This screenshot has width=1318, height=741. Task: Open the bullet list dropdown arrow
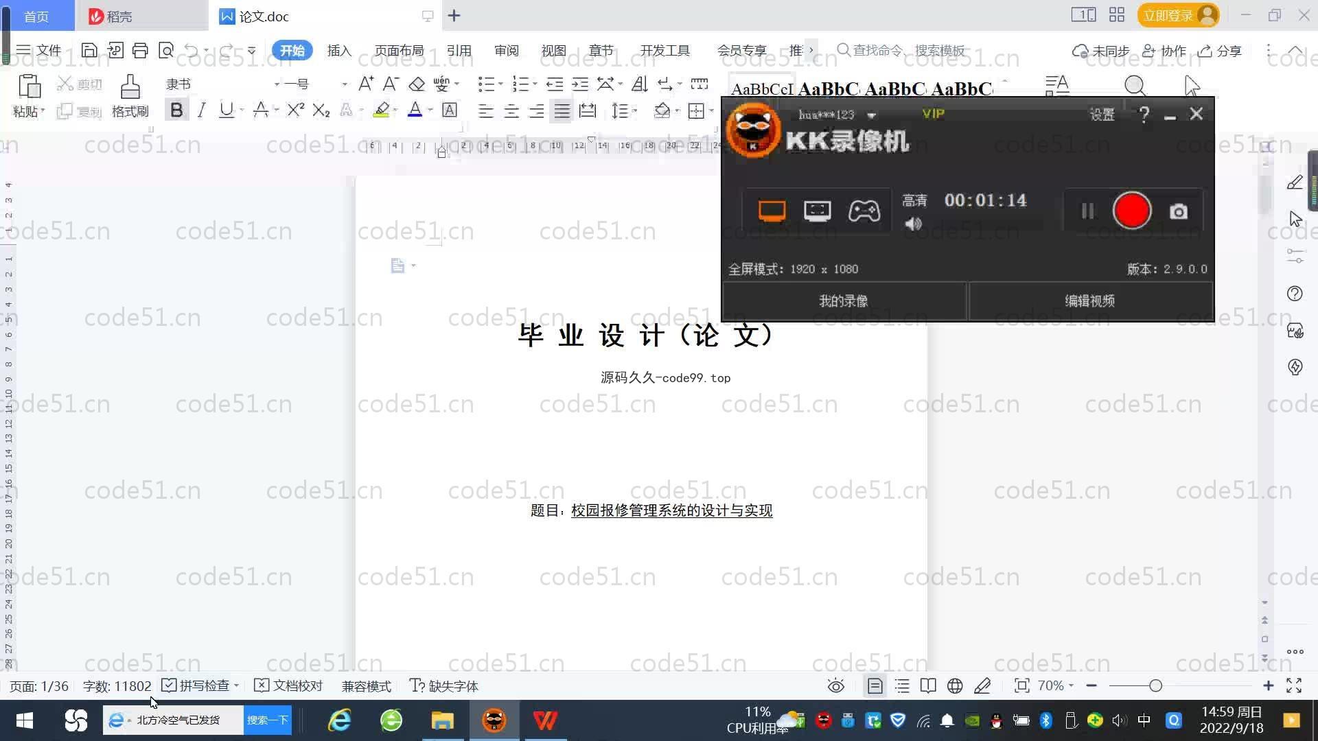pyautogui.click(x=500, y=84)
